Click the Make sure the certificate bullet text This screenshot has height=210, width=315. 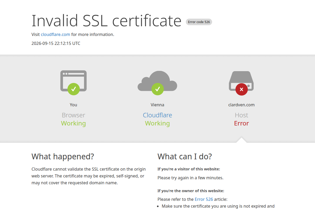(x=218, y=206)
